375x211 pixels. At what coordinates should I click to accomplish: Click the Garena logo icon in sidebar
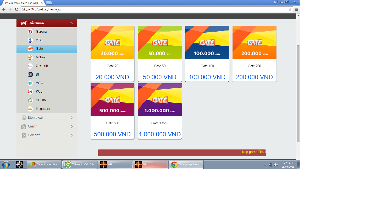[x=30, y=32]
